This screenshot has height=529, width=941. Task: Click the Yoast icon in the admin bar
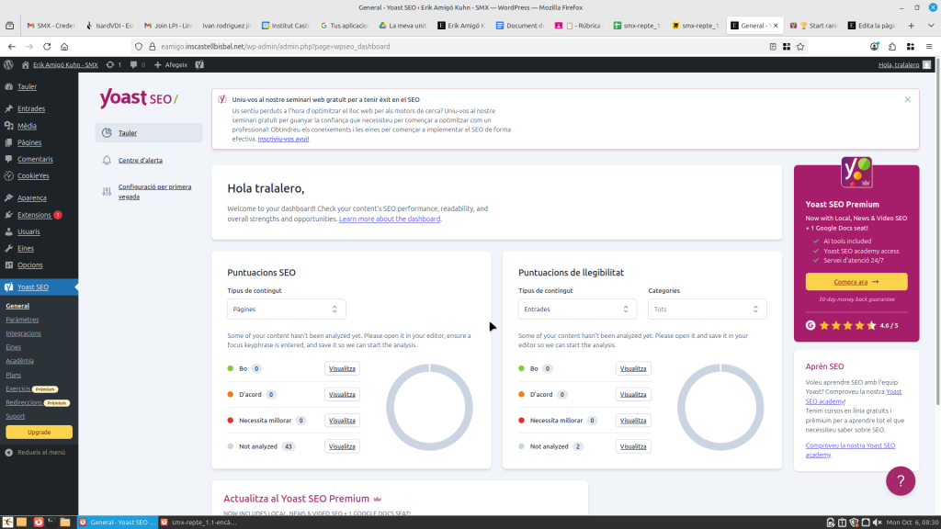[x=199, y=64]
